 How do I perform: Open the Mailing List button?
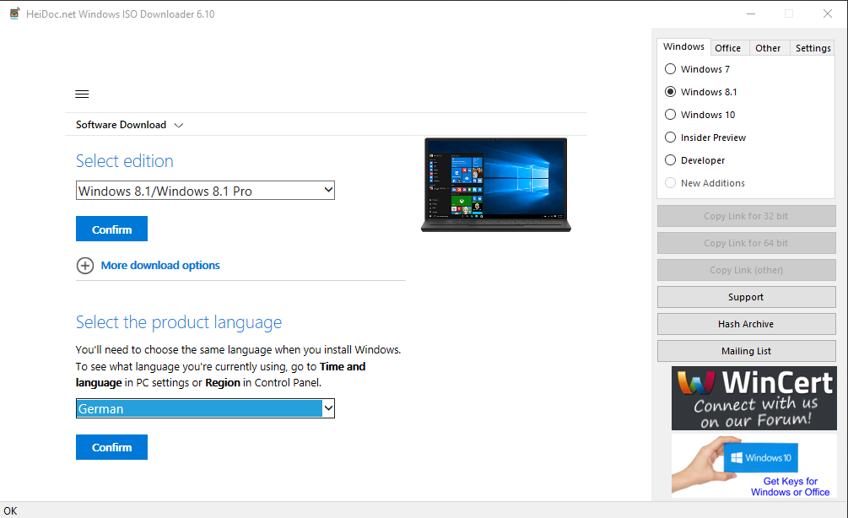(747, 351)
